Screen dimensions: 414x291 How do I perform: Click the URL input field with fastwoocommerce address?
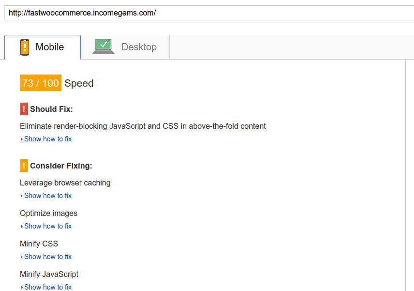209,13
